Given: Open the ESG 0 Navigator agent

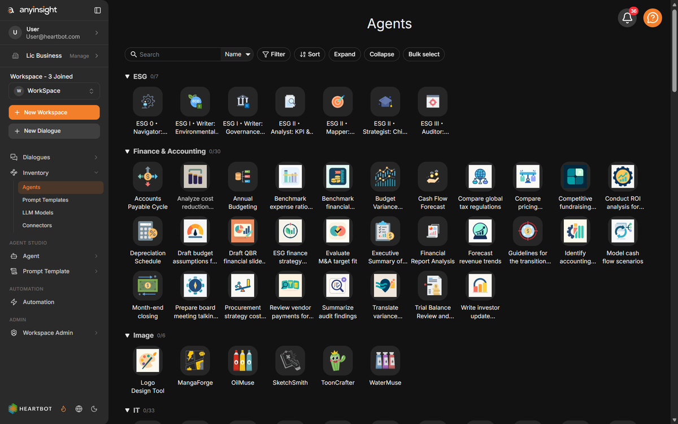Looking at the screenshot, I should tap(147, 102).
